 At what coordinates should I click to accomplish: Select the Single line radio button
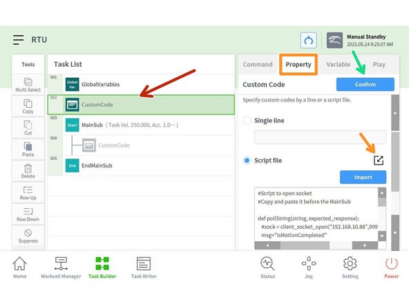(247, 121)
